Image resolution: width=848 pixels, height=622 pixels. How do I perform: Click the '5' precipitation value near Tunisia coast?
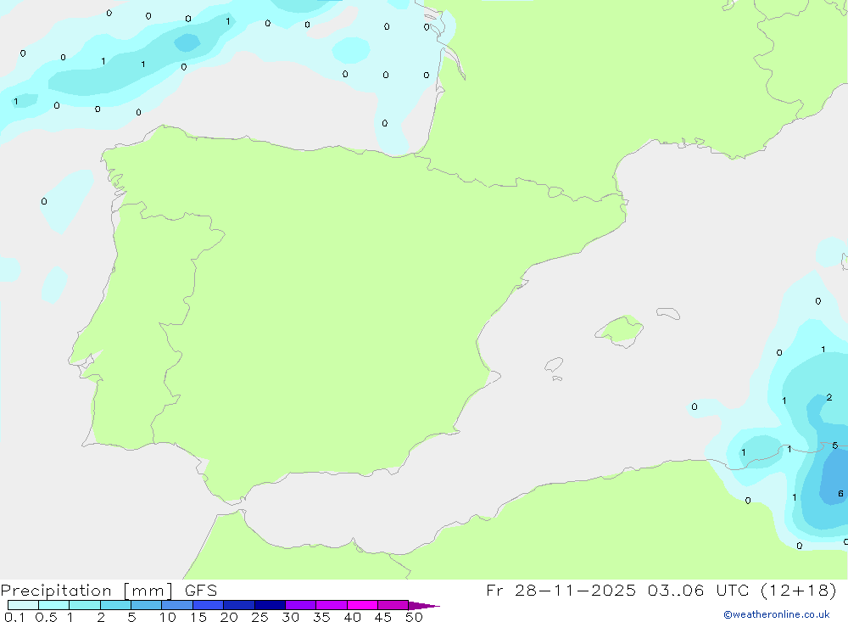click(835, 445)
